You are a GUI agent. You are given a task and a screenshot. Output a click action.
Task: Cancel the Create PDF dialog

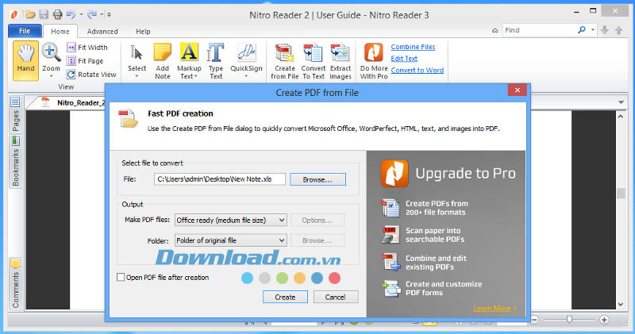coord(335,297)
